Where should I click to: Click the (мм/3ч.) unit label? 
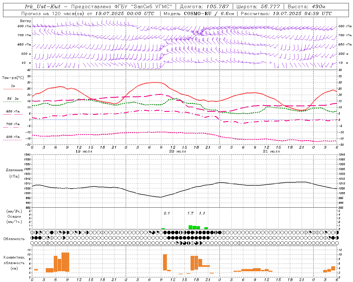point(14,211)
